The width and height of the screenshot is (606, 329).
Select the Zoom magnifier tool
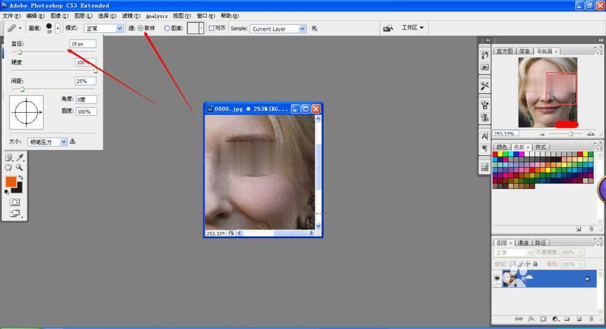coord(19,167)
